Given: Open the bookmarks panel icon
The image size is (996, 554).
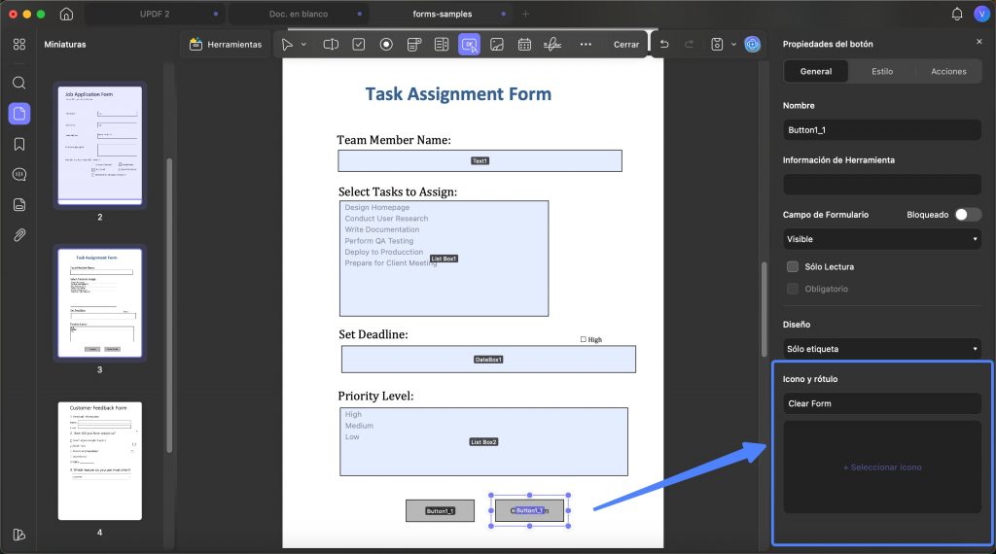Looking at the screenshot, I should point(19,144).
